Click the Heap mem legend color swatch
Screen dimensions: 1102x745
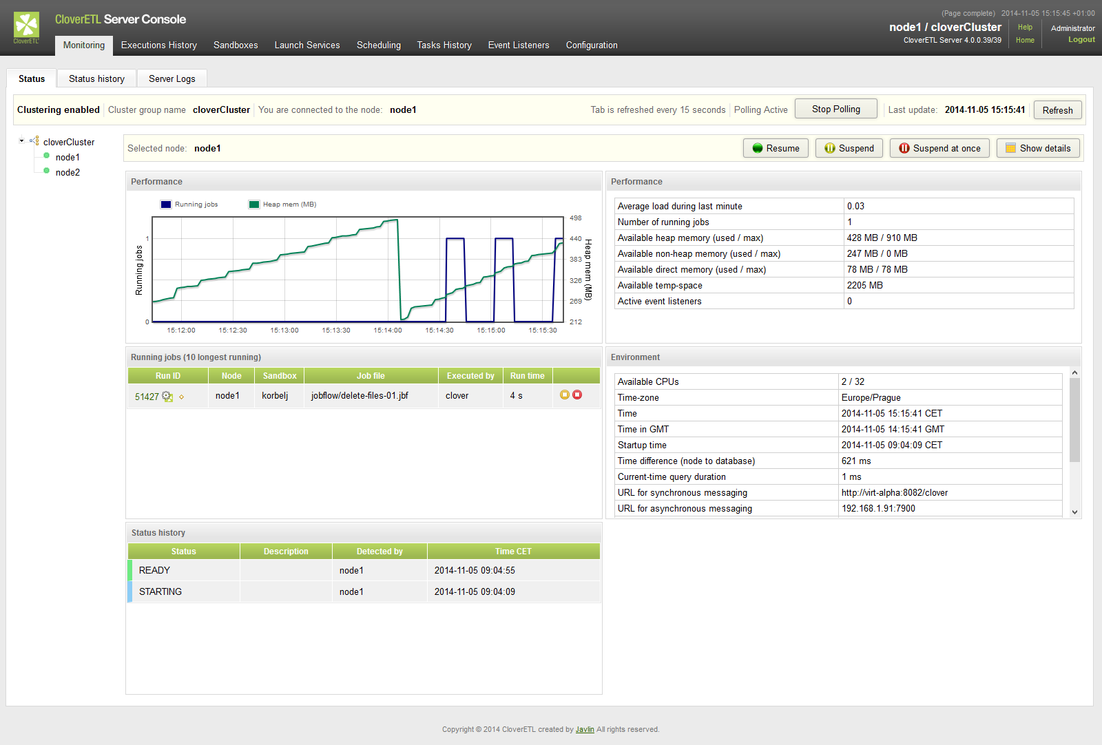(x=254, y=204)
